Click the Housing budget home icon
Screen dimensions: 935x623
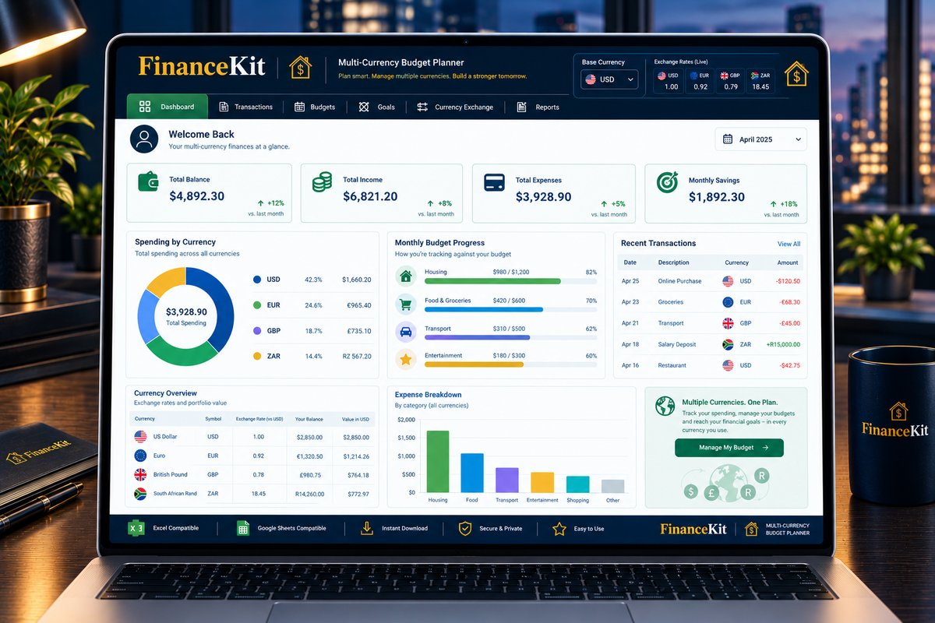pos(405,276)
